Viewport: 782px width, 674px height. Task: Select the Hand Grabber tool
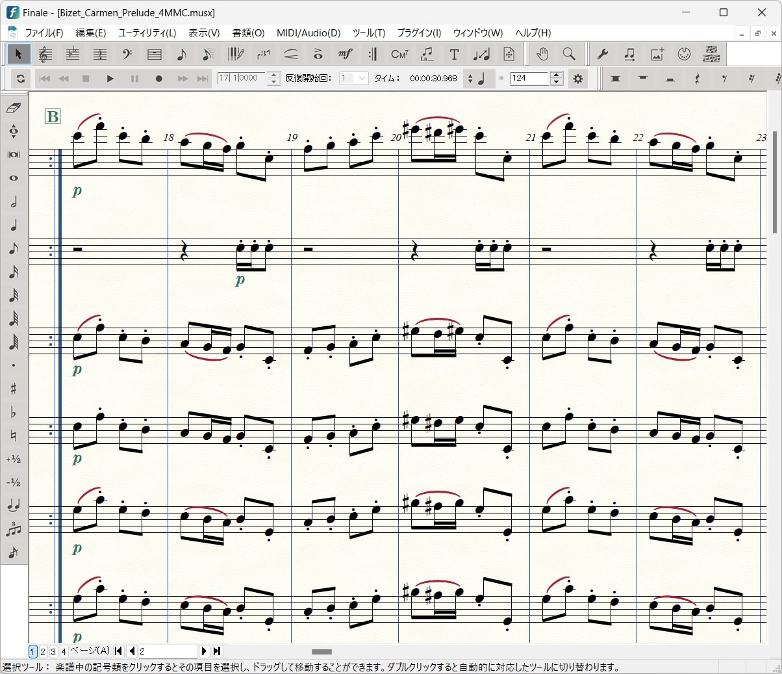[542, 55]
